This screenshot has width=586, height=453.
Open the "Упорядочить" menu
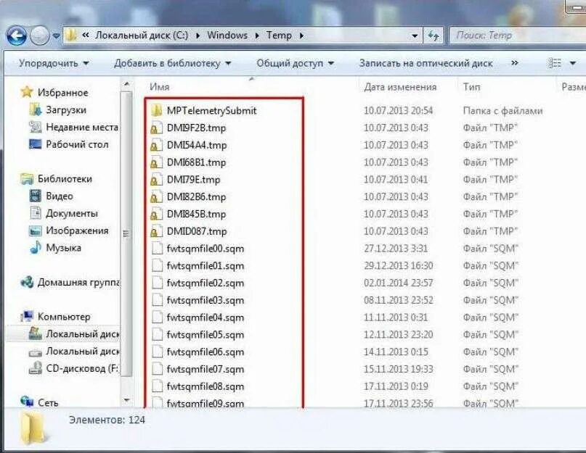54,64
